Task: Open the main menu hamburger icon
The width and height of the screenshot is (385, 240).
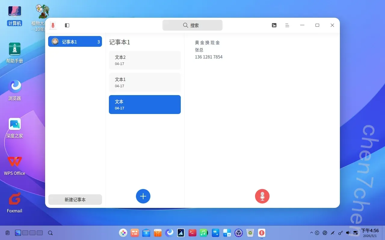Action: pyautogui.click(x=287, y=25)
